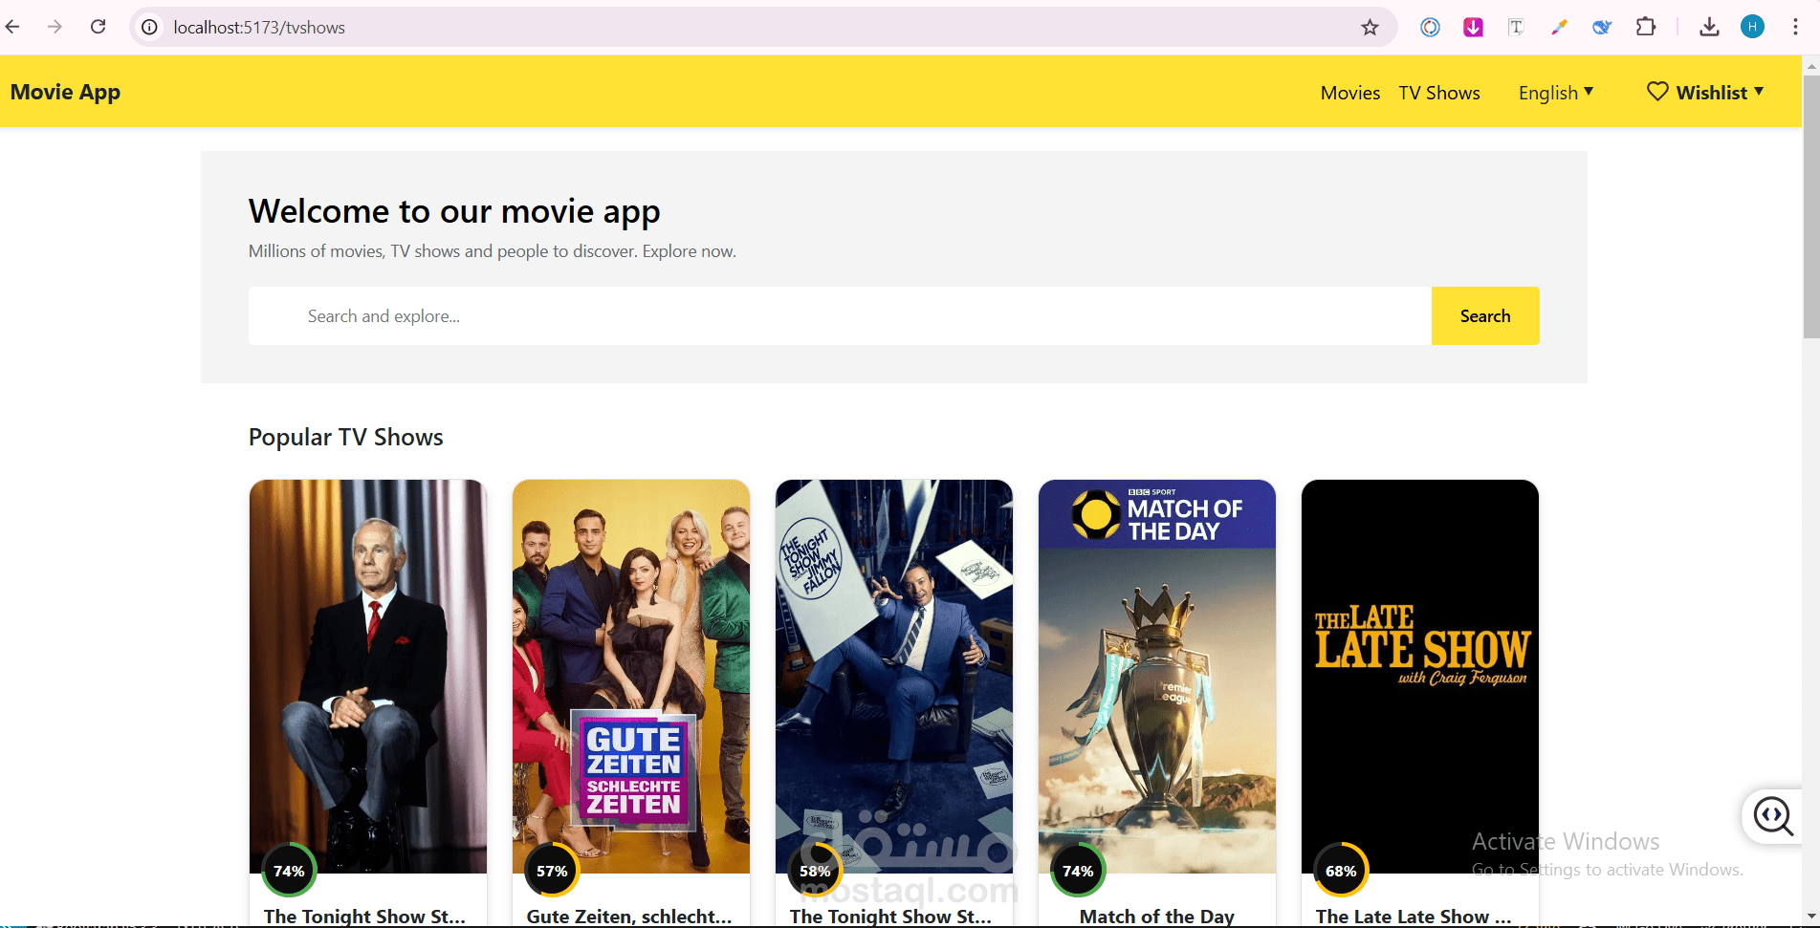Click the yellow Search button
Screen dimensions: 1820x928
point(1485,315)
